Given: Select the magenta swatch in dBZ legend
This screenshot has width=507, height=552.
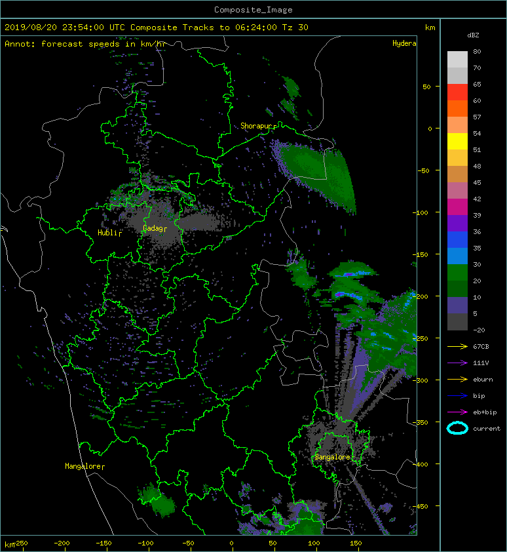Looking at the screenshot, I should 457,207.
